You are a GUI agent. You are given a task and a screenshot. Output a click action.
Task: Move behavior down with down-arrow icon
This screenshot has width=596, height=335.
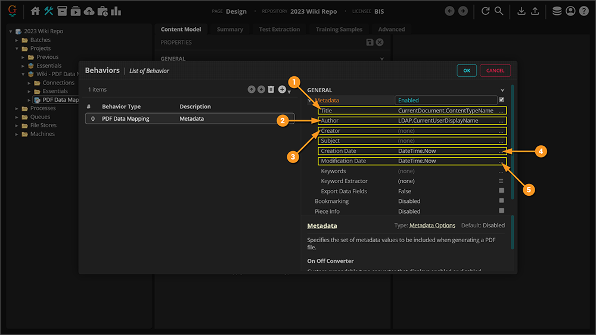click(x=261, y=89)
